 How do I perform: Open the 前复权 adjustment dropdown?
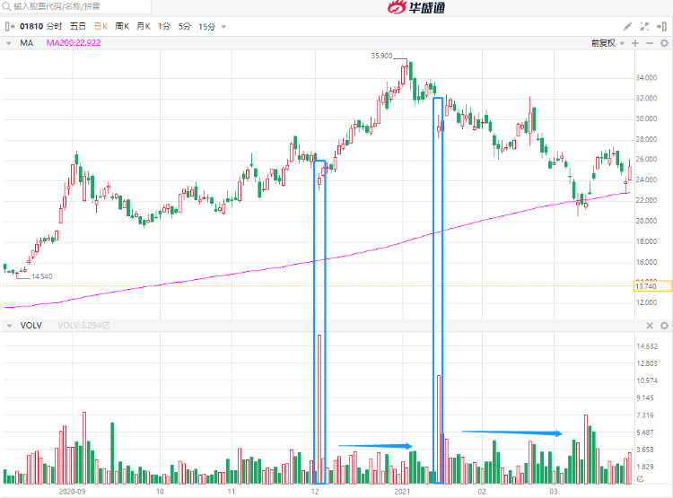coord(607,43)
